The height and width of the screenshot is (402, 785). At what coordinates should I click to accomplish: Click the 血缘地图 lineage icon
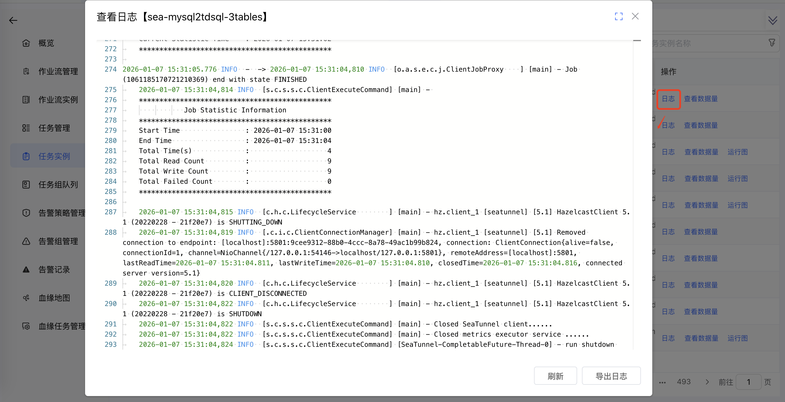click(x=26, y=298)
